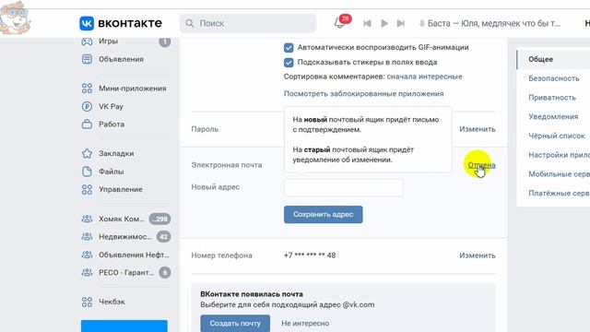The height and width of the screenshot is (332, 590).
Task: Click the search field magnifier icon
Action: [190, 24]
